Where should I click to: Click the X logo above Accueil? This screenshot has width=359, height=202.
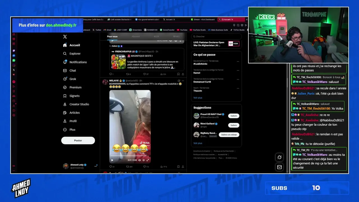[65, 37]
